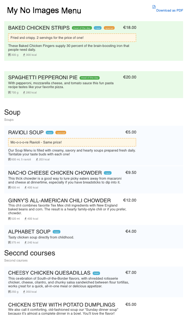Click Nacho Cheese Chowder utensils icon
Image resolution: width=185 pixels, height=315 pixels.
click(x=9, y=187)
